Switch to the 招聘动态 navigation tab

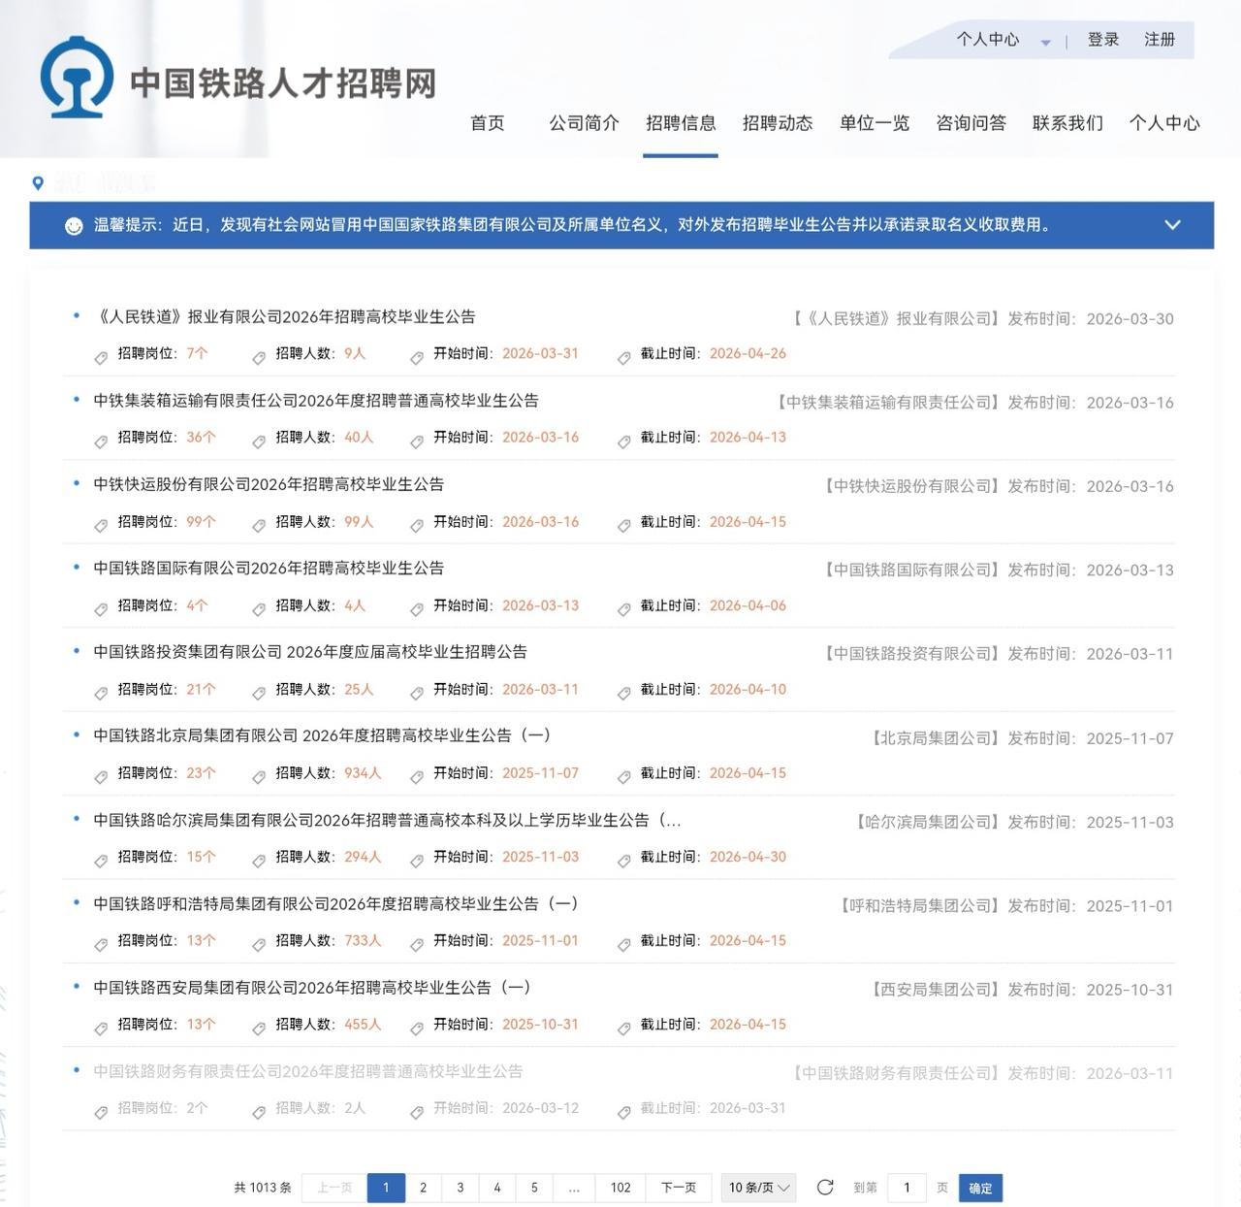click(777, 123)
